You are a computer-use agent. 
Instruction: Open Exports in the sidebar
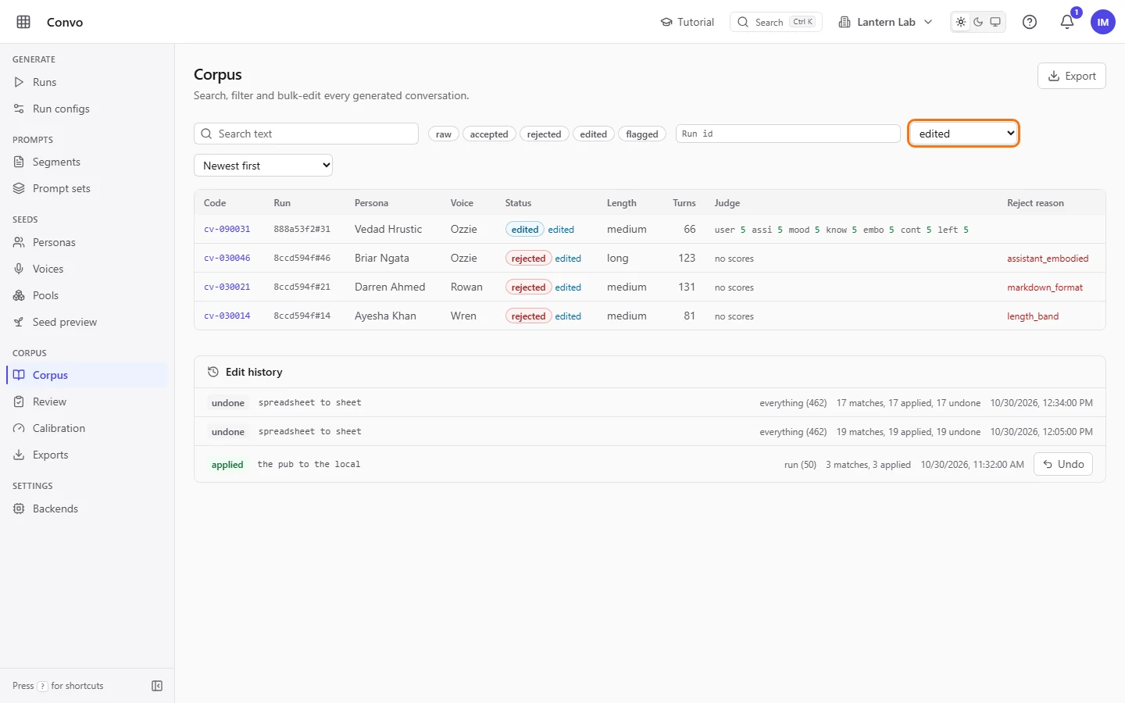tap(87, 455)
